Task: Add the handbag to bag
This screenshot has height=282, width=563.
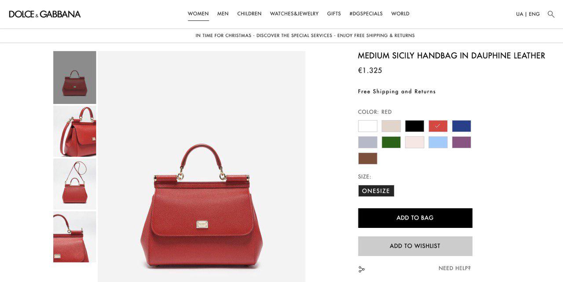Action: (x=415, y=218)
